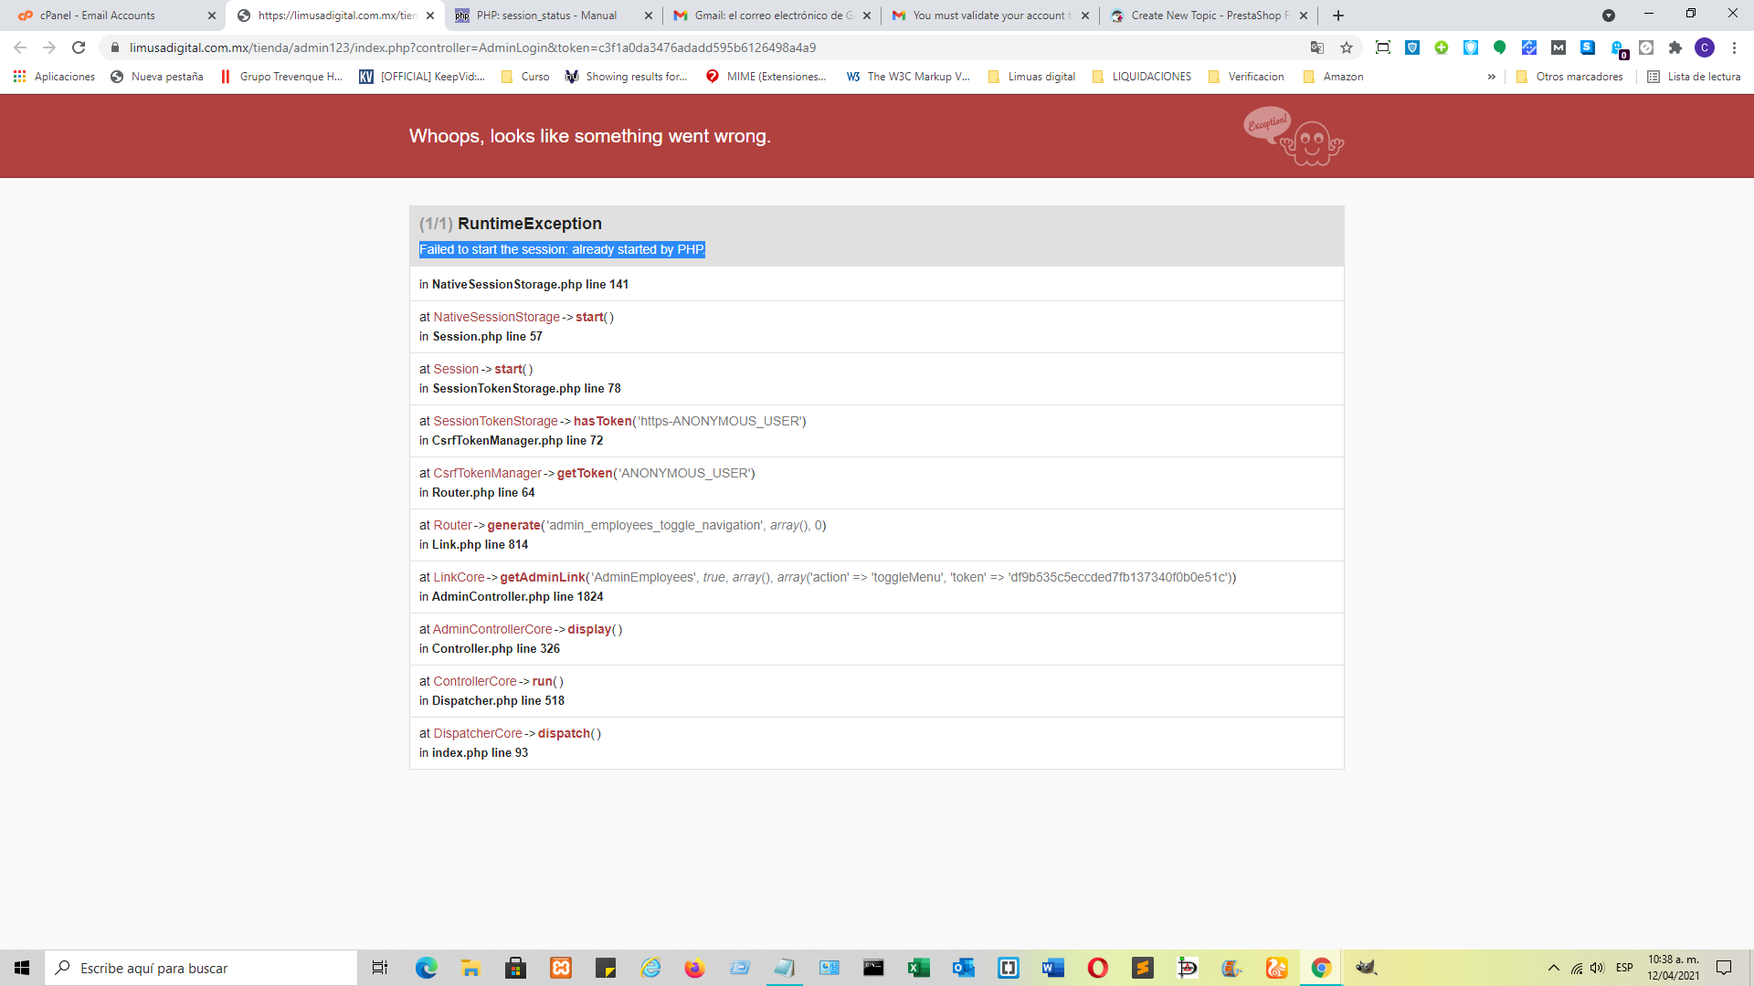Open a new browser tab
Viewport: 1754px width, 986px height.
point(1338,16)
